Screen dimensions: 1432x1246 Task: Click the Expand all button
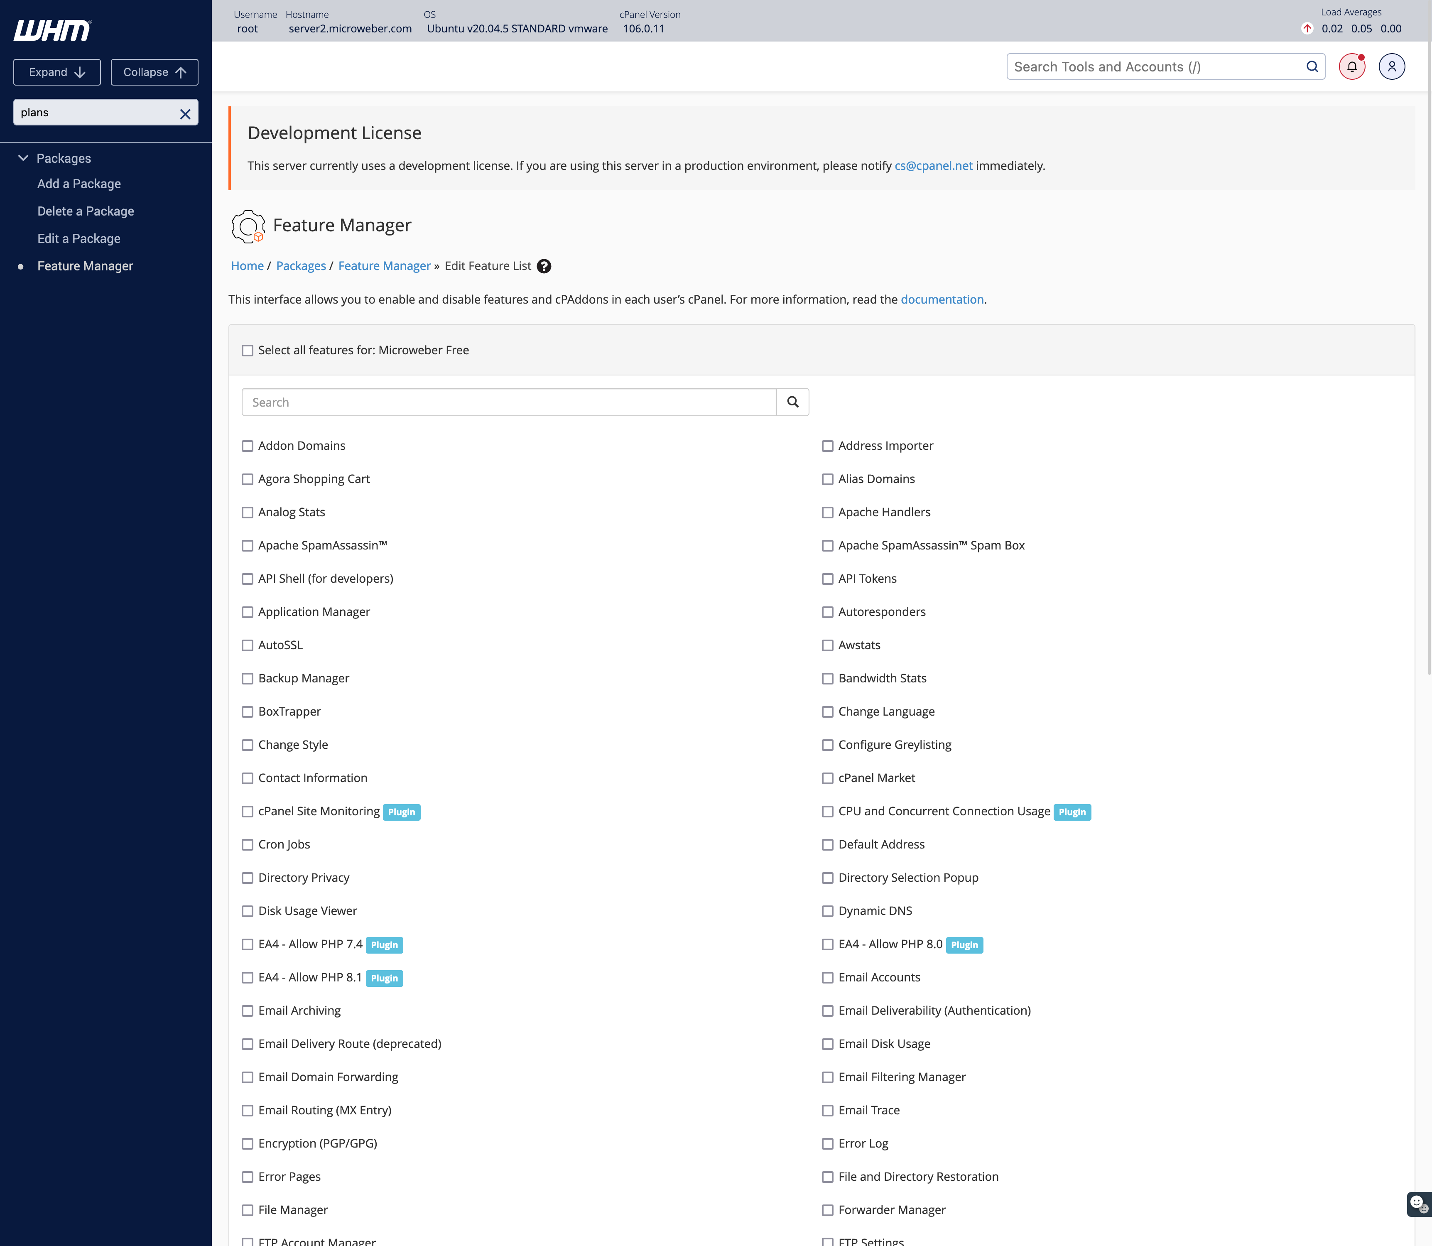coord(57,72)
